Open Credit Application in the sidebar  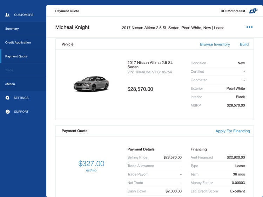coord(18,43)
